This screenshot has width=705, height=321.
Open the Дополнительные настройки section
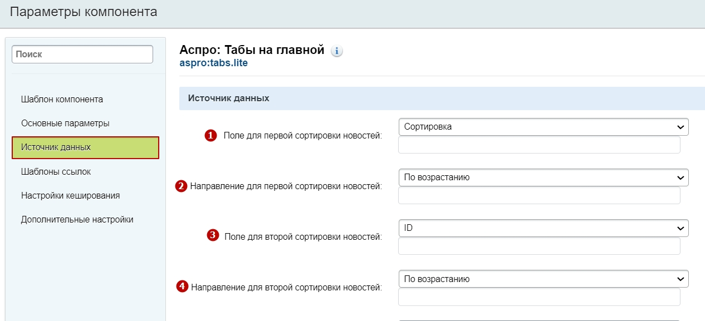click(x=77, y=219)
